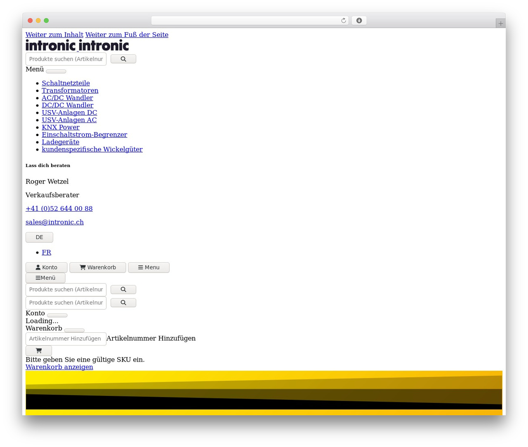This screenshot has width=528, height=447.
Task: Click the Verkaufsberater text
Action: click(52, 195)
